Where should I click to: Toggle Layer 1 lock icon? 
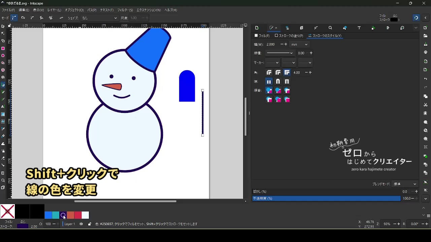click(x=89, y=224)
